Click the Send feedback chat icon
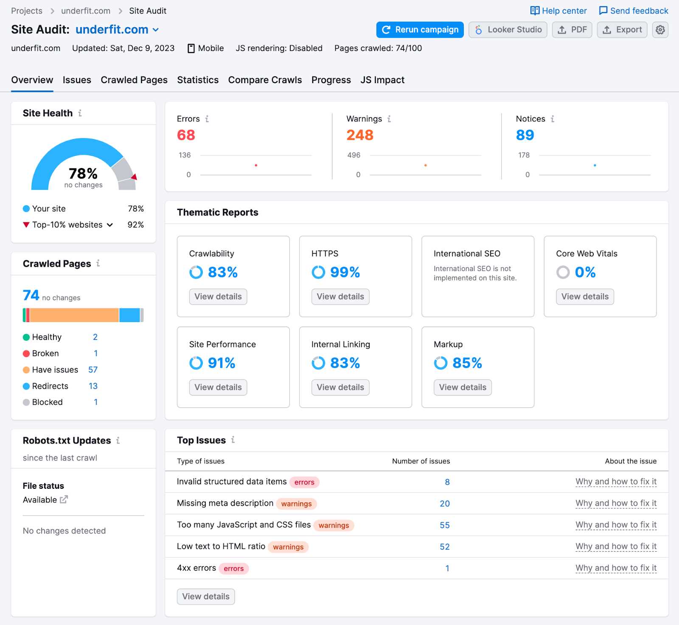Screen dimensions: 679x625 tap(603, 11)
